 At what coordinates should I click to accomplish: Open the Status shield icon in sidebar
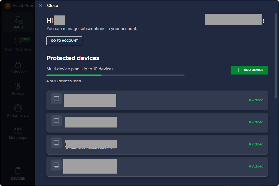18,20
